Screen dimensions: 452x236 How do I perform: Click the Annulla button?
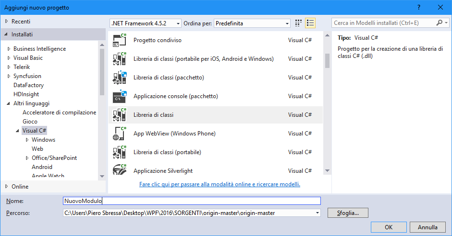428,227
